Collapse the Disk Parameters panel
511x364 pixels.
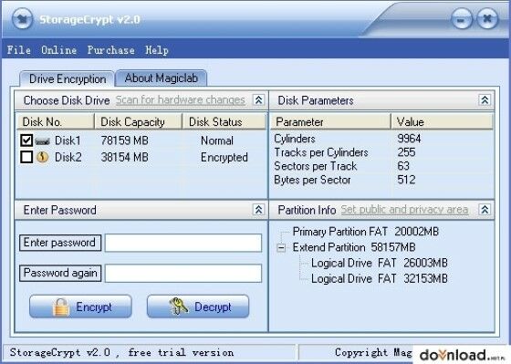[485, 99]
